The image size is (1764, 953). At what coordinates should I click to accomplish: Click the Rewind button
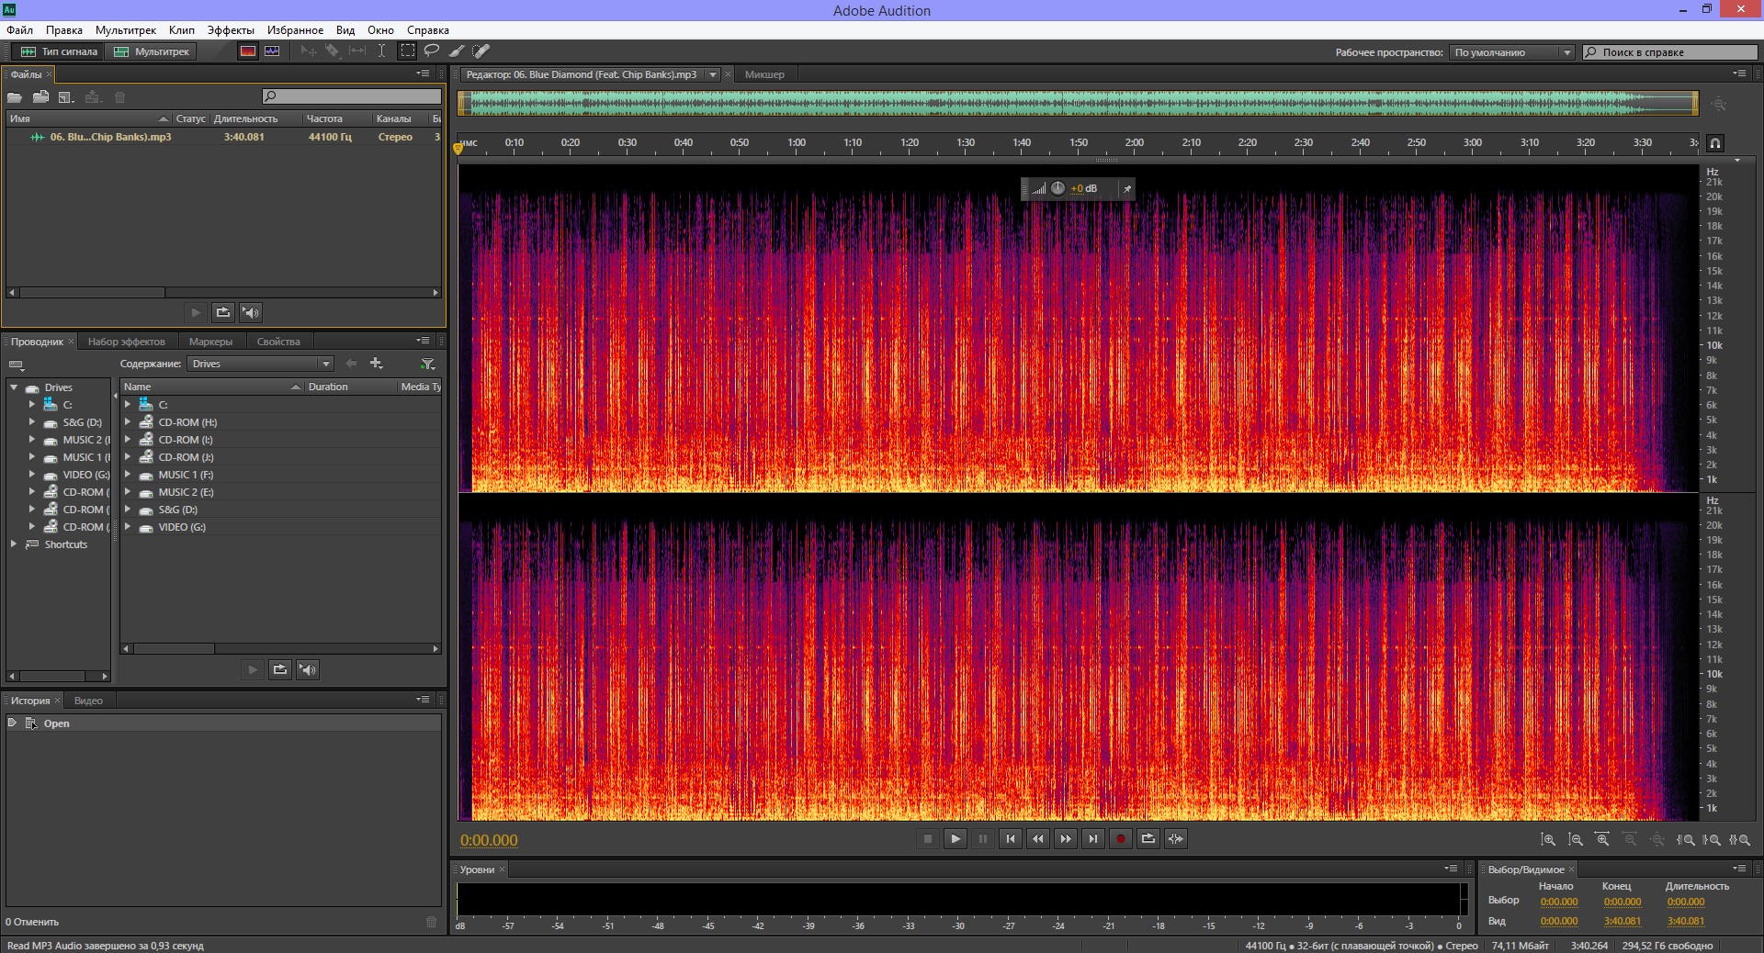(1037, 838)
